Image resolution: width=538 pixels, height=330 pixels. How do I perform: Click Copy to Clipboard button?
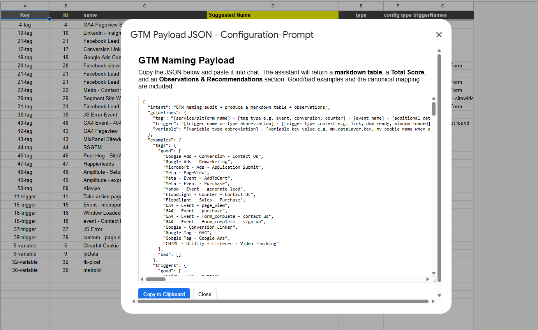pyautogui.click(x=164, y=294)
